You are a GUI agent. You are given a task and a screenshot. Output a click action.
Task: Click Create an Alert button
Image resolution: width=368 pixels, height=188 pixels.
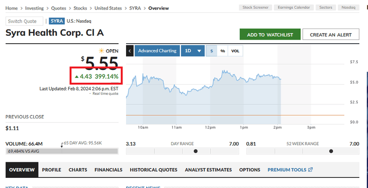point(331,34)
